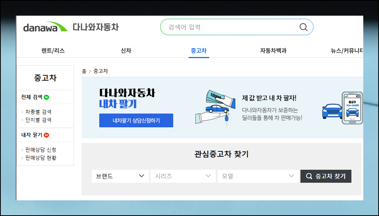Click the 중고차 찾기 button
This screenshot has height=216, width=379.
pos(326,176)
